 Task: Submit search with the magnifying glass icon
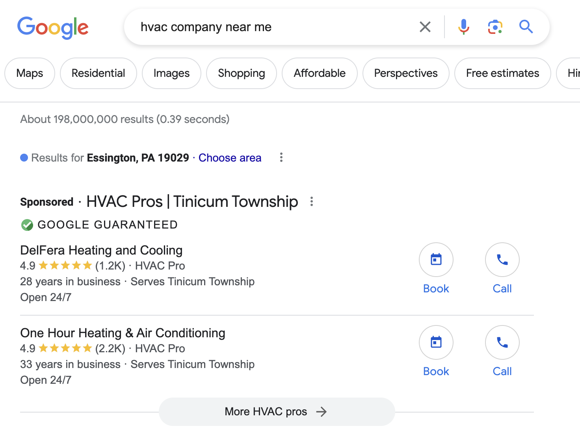pos(526,27)
